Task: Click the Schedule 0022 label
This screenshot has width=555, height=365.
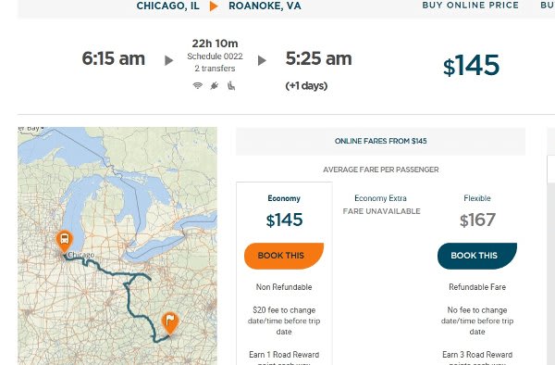Action: [x=215, y=57]
